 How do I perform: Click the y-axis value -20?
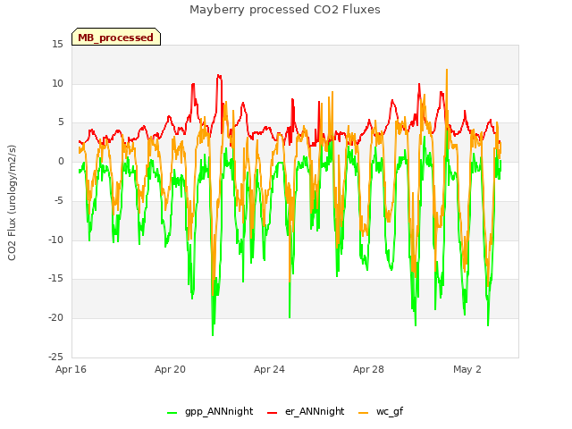55,317
